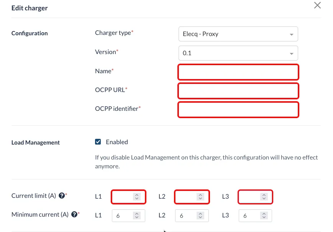
Task: Close the Edit charger dialog
Action: [317, 5]
